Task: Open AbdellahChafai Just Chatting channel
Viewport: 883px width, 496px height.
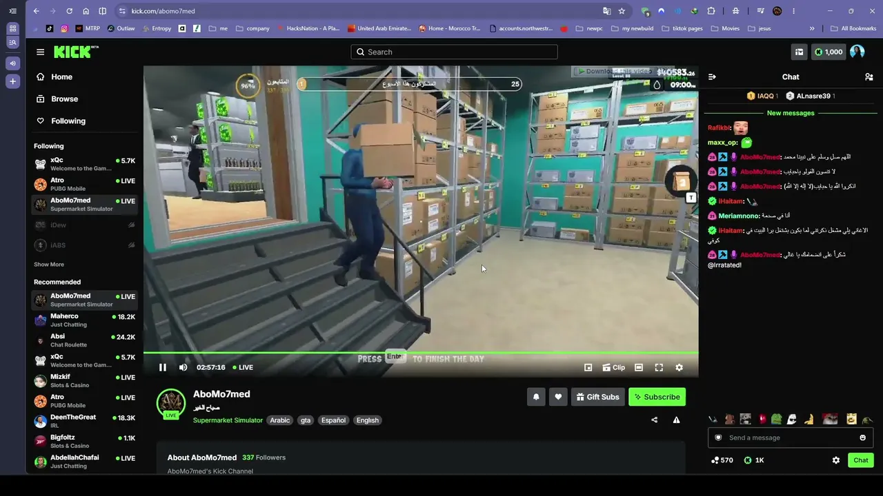Action: 85,462
